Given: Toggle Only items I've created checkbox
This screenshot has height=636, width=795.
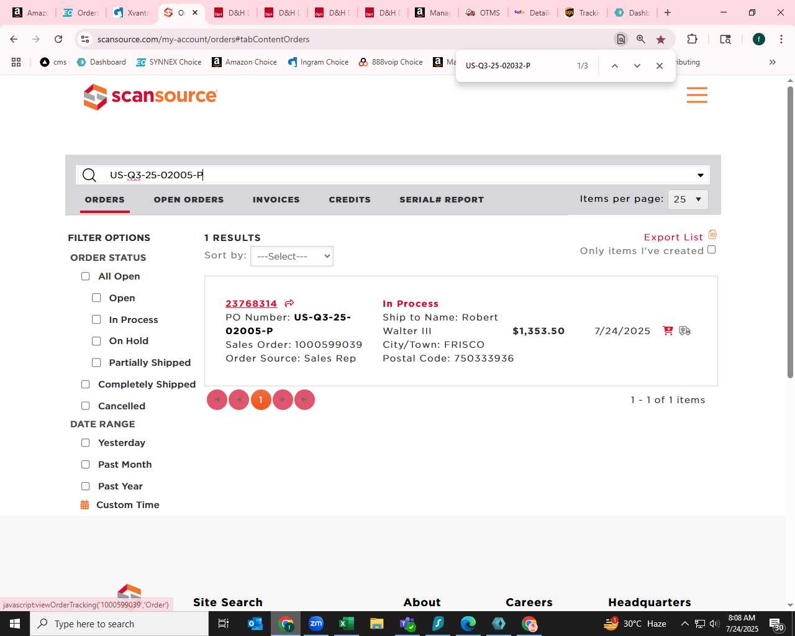Looking at the screenshot, I should click(712, 250).
